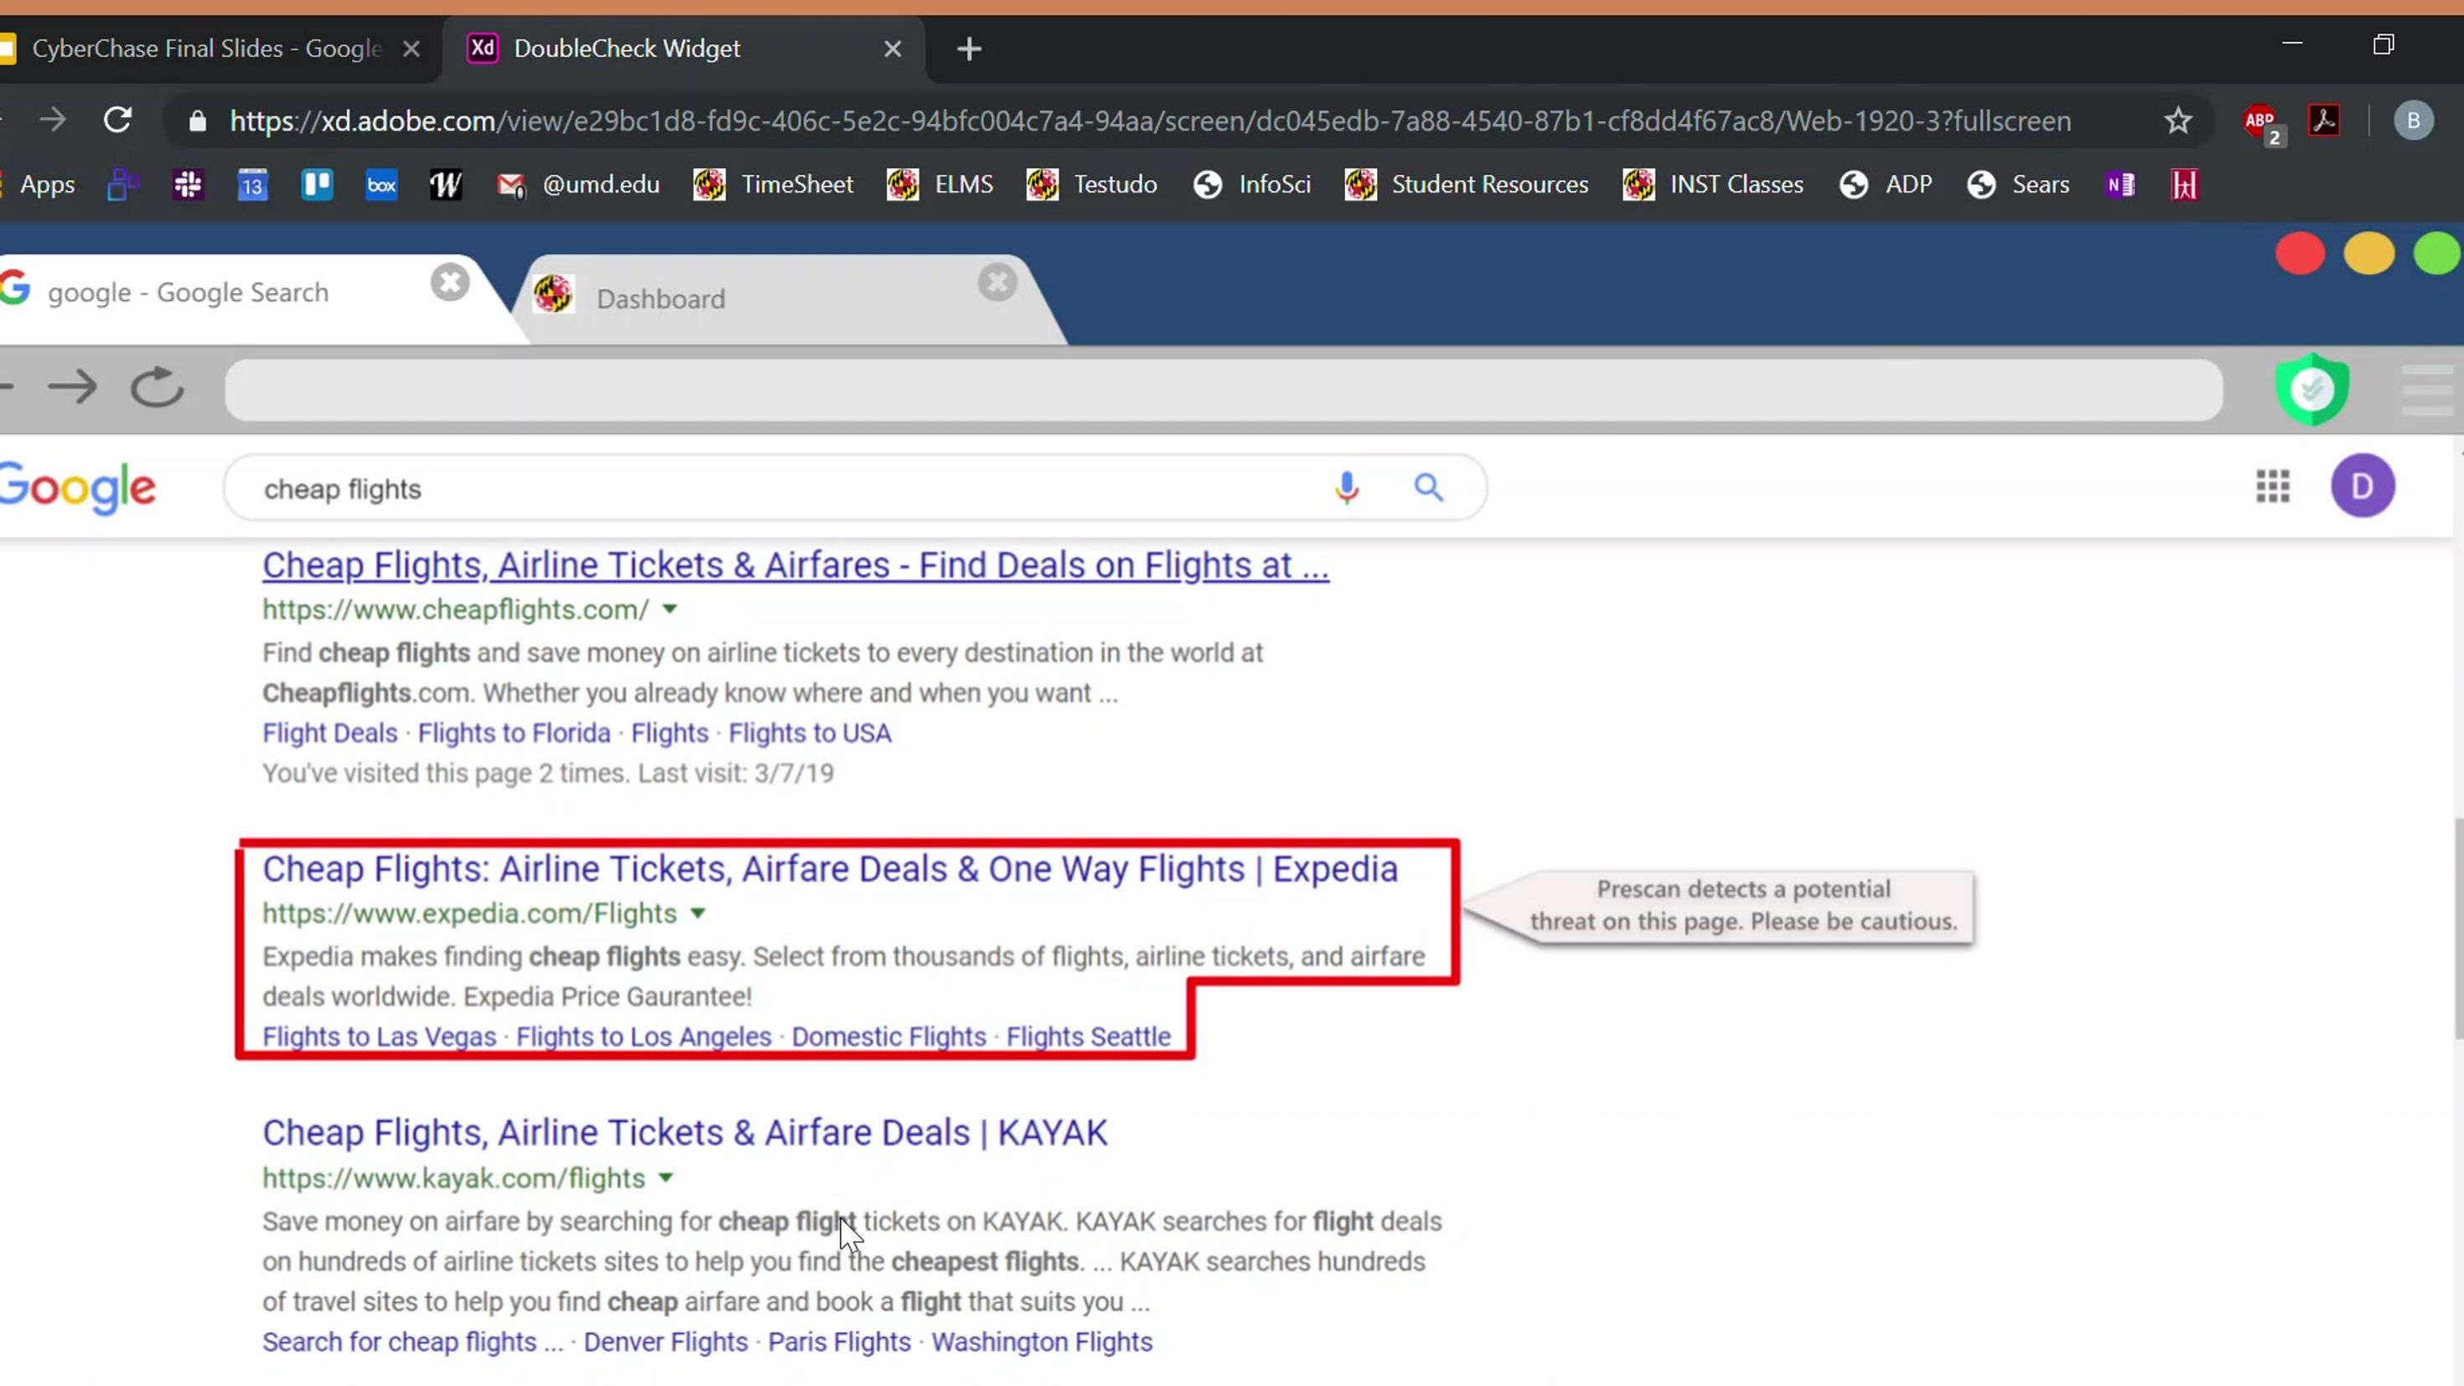Close the DoubleCheck Widget tab
2464x1386 pixels.
click(893, 49)
